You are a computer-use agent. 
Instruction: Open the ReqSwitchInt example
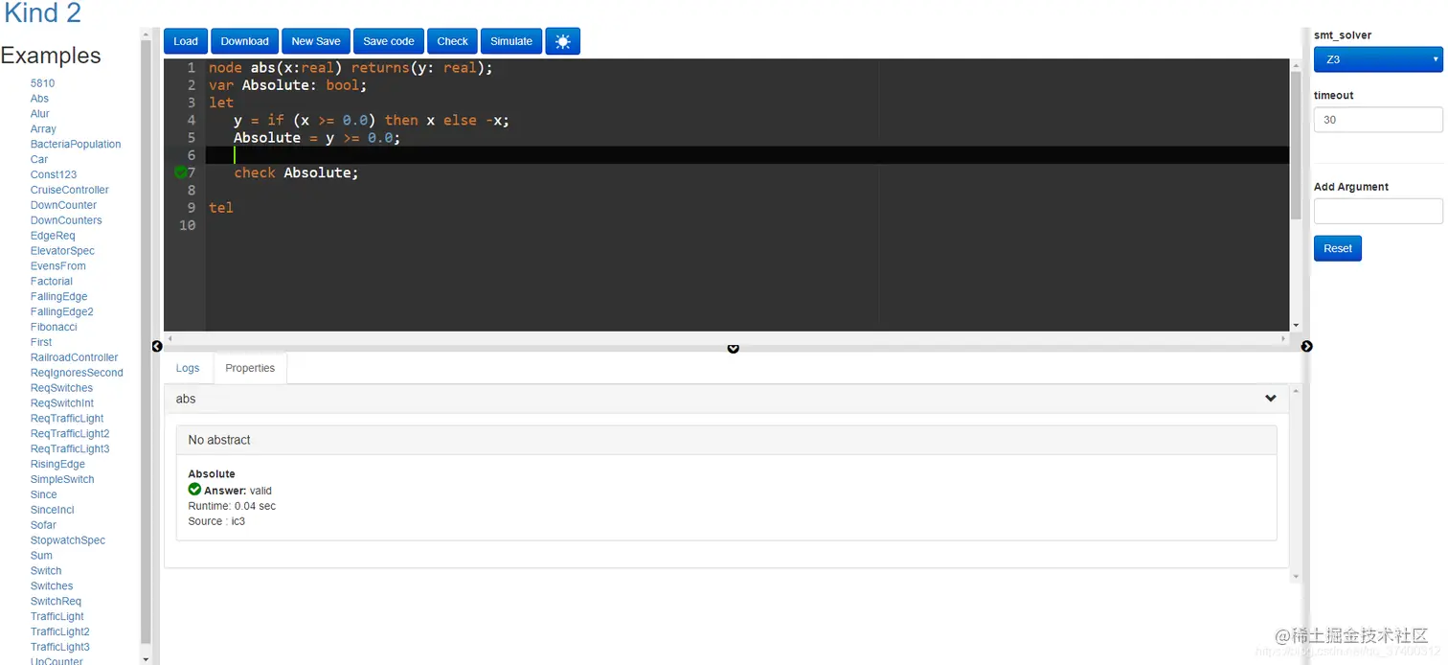(x=62, y=403)
